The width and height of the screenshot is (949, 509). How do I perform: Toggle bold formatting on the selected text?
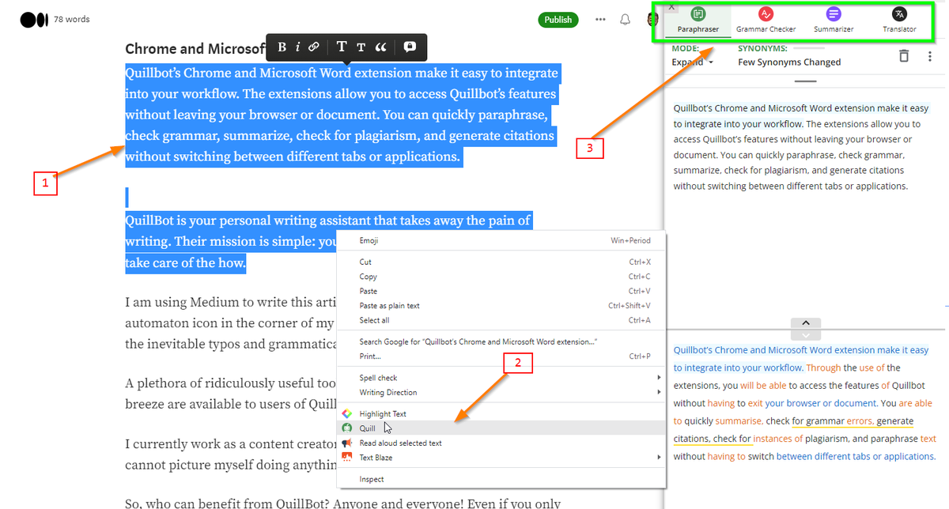click(x=282, y=47)
